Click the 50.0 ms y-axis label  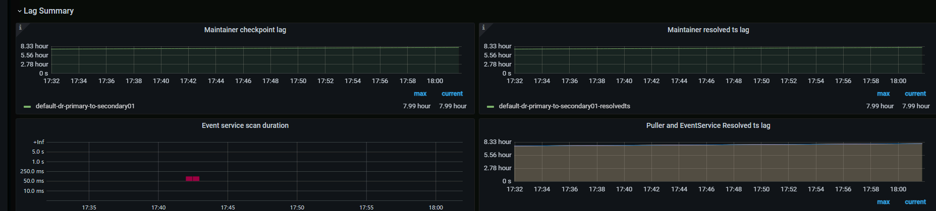click(x=34, y=181)
